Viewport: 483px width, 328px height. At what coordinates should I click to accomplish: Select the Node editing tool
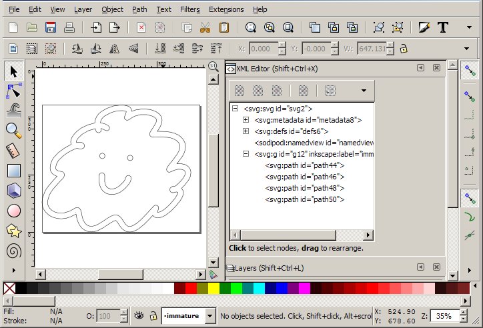click(13, 91)
